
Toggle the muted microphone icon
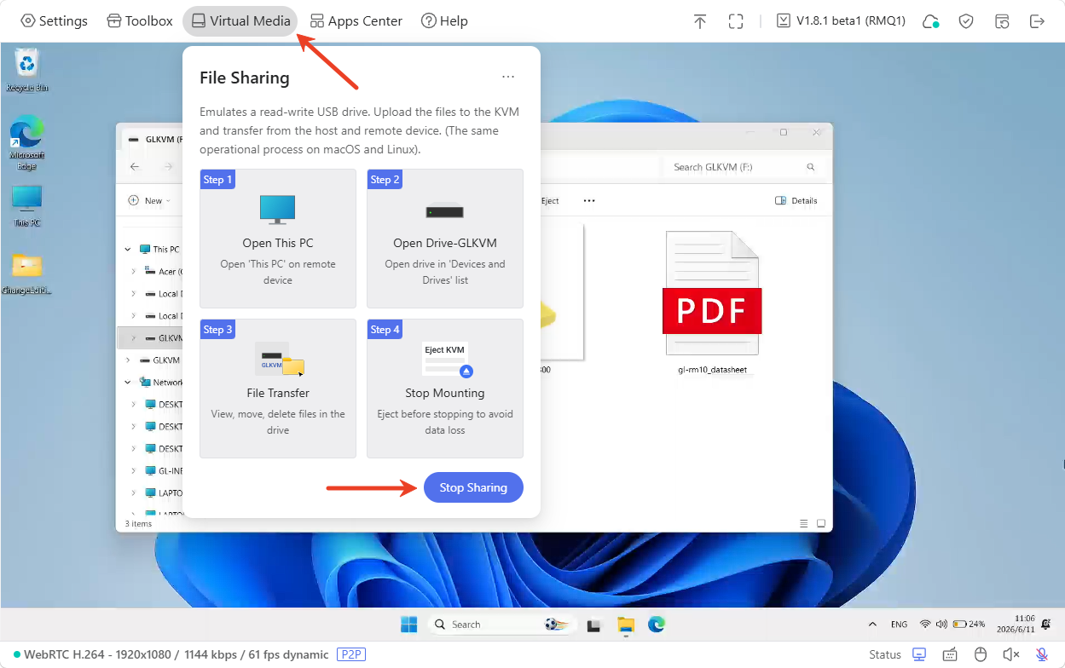(x=1042, y=654)
